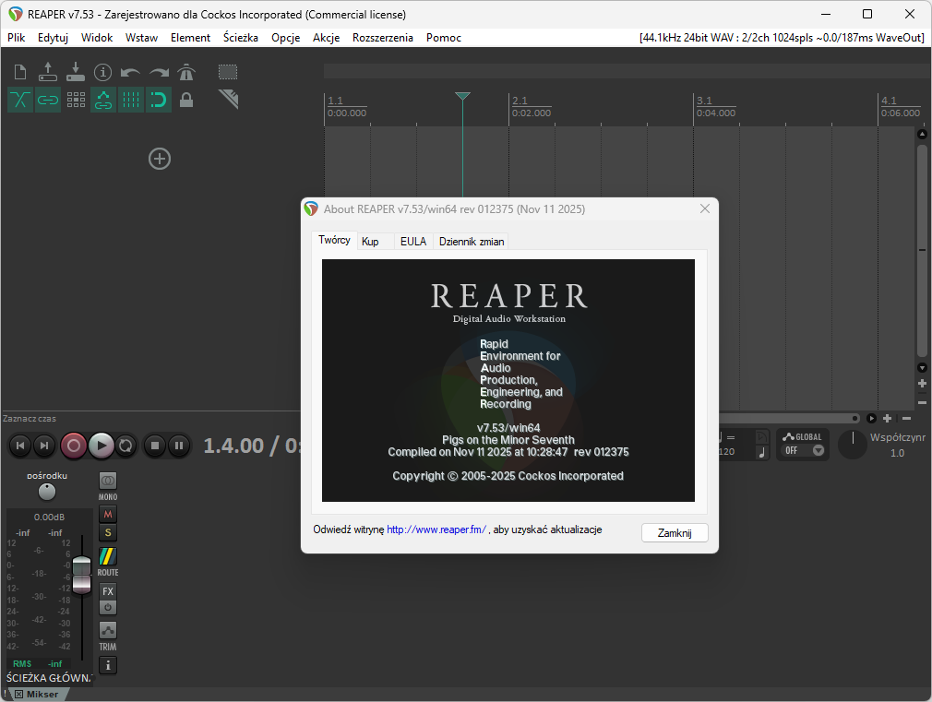
Task: Toggle the locking padlock icon
Action: coord(186,100)
